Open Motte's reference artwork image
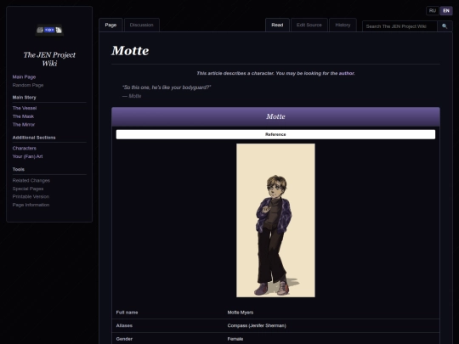This screenshot has width=459, height=344. 275,220
